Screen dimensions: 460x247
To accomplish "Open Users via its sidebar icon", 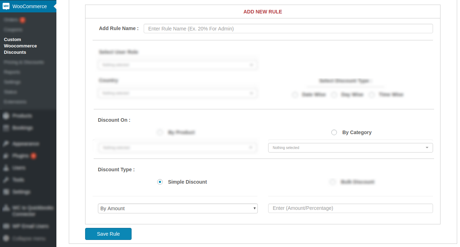I will click(x=6, y=168).
